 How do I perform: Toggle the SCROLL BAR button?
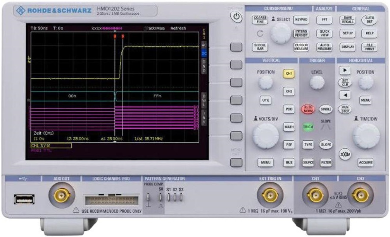click(x=260, y=47)
